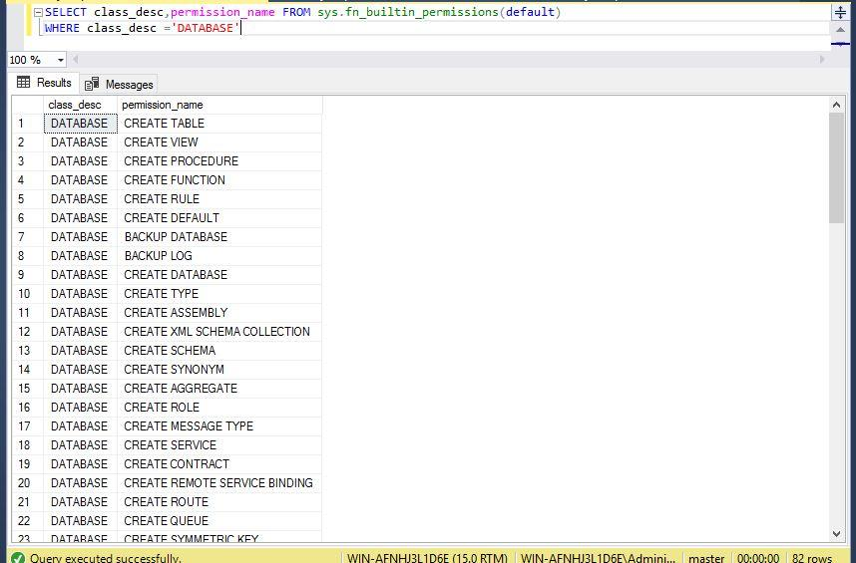
Task: Click the CREATE ROUTE cell
Action: pyautogui.click(x=219, y=502)
